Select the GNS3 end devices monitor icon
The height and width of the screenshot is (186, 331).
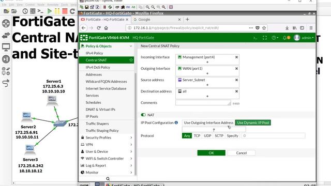click(6, 47)
